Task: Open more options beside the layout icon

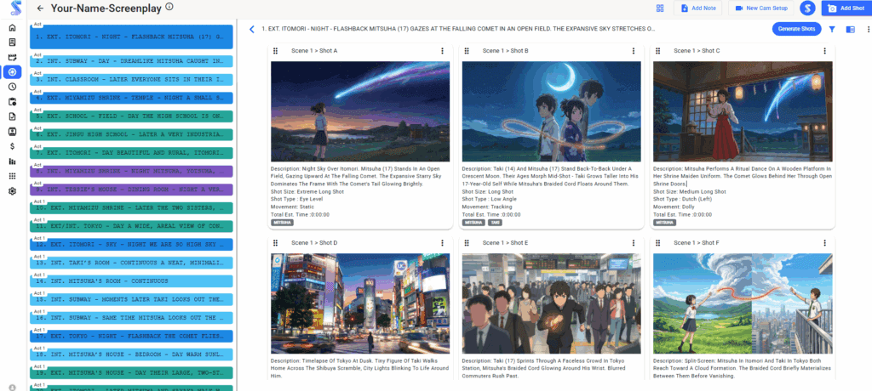Action: pyautogui.click(x=868, y=30)
